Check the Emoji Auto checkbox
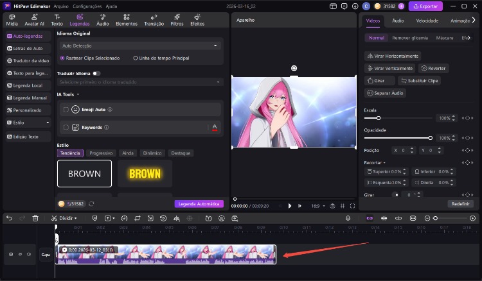The image size is (482, 281). pyautogui.click(x=66, y=110)
